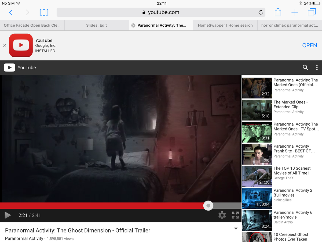Tap the 2:21 / 2:41 time display
Image resolution: width=322 pixels, height=242 pixels.
30,215
